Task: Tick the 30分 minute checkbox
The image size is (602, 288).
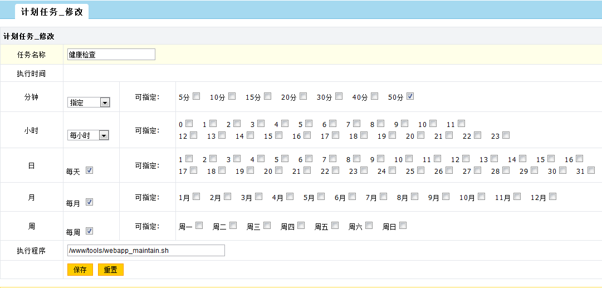Action: pyautogui.click(x=339, y=96)
